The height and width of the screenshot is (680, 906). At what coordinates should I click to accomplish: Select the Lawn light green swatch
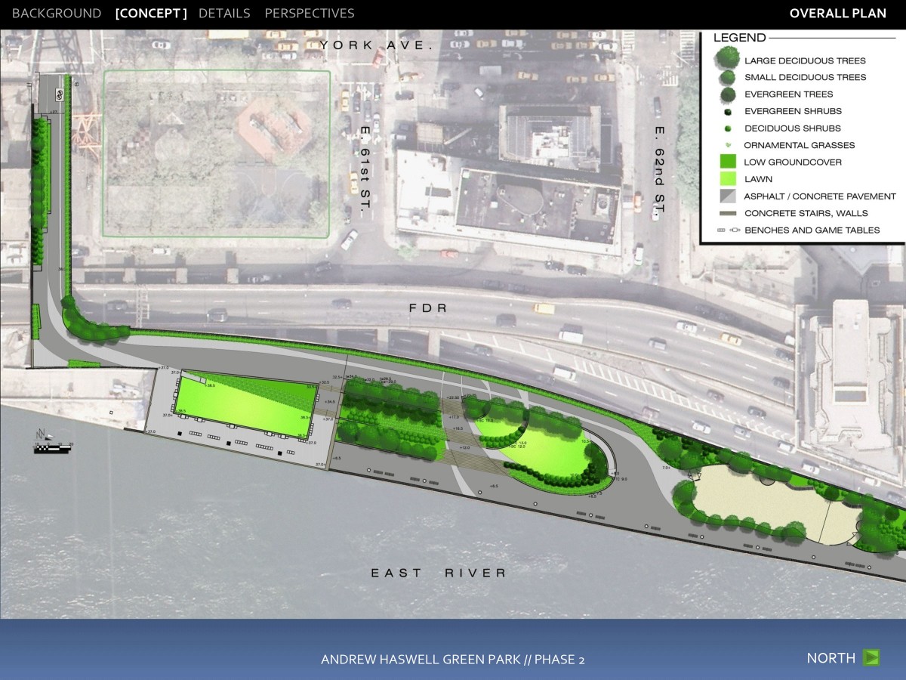tap(727, 179)
